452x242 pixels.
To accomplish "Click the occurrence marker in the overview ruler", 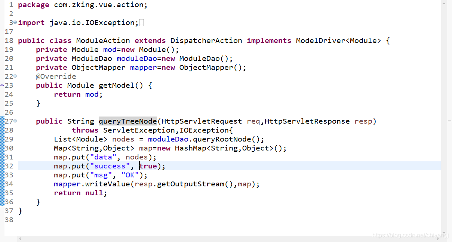I will point(450,121).
